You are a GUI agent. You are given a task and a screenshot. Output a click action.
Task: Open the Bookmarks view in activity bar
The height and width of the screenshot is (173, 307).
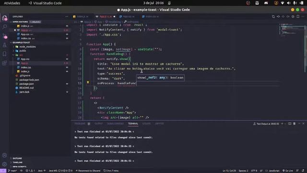click(4, 54)
